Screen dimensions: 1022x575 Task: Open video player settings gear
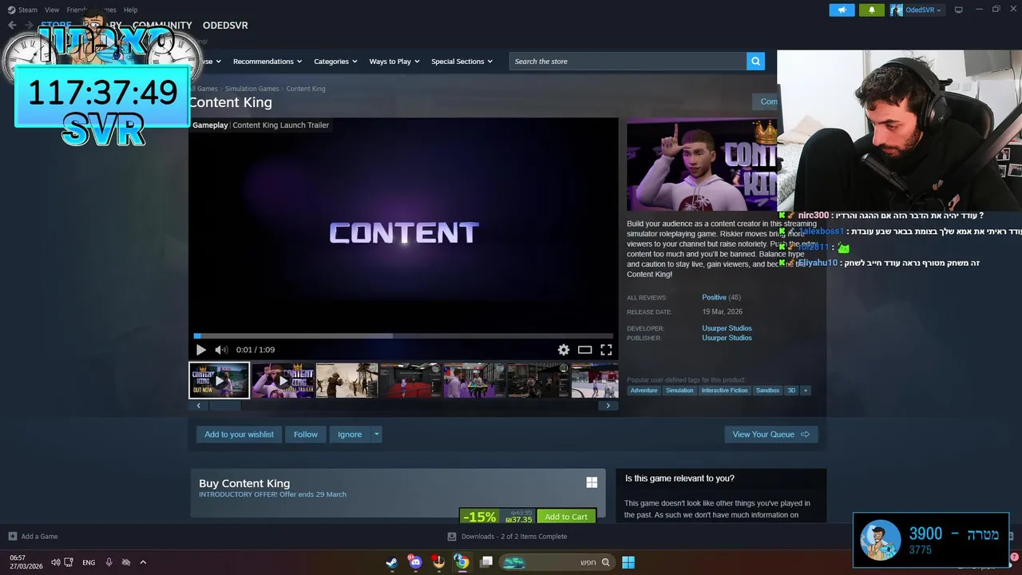564,350
